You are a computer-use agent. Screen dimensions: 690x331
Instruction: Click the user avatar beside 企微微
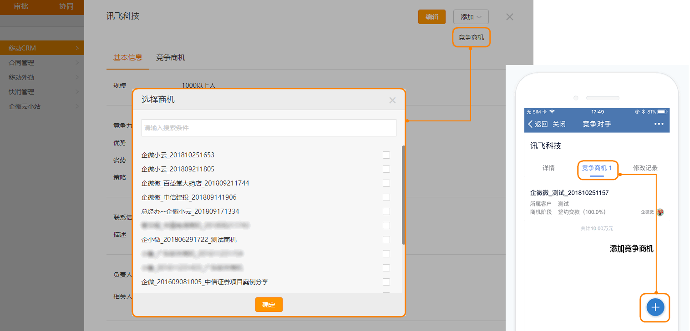[x=660, y=212]
